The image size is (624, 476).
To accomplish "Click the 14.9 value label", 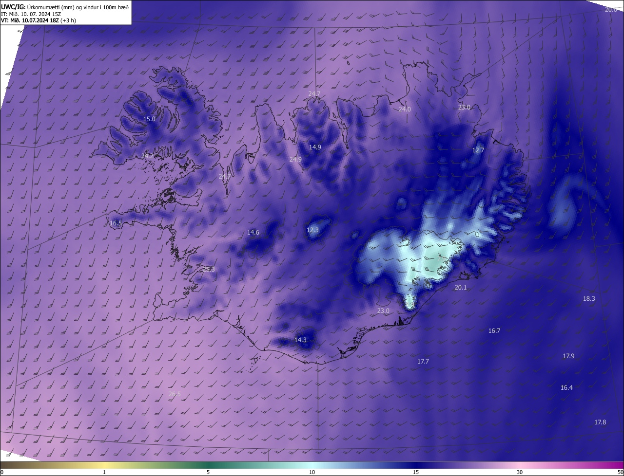I will tap(315, 147).
